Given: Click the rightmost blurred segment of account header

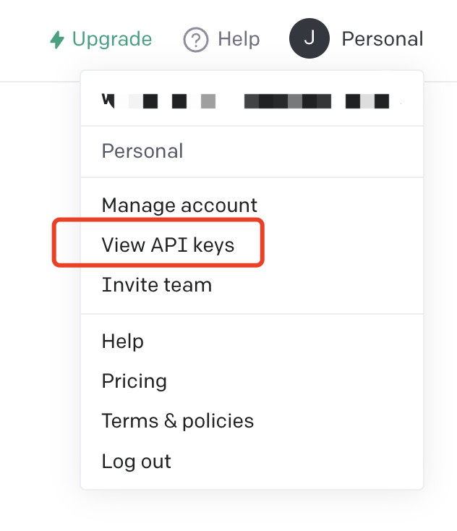Looking at the screenshot, I should click(367, 101).
